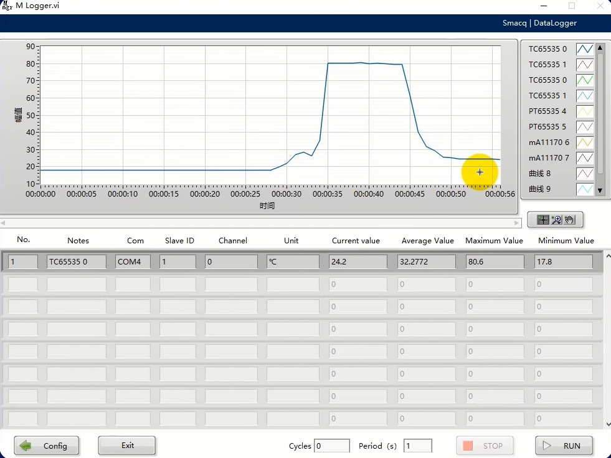Select the pan hand tool in graph palette
This screenshot has height=458, width=611.
click(569, 220)
